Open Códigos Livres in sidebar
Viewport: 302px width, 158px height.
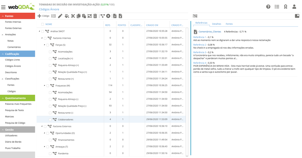(13, 60)
